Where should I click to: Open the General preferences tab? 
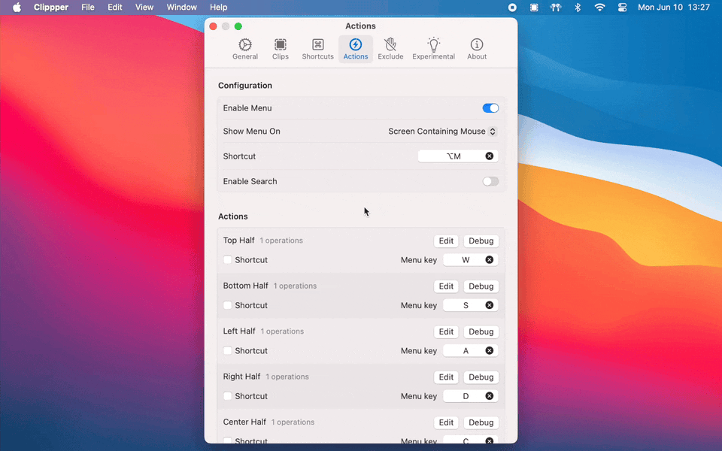[x=245, y=49]
